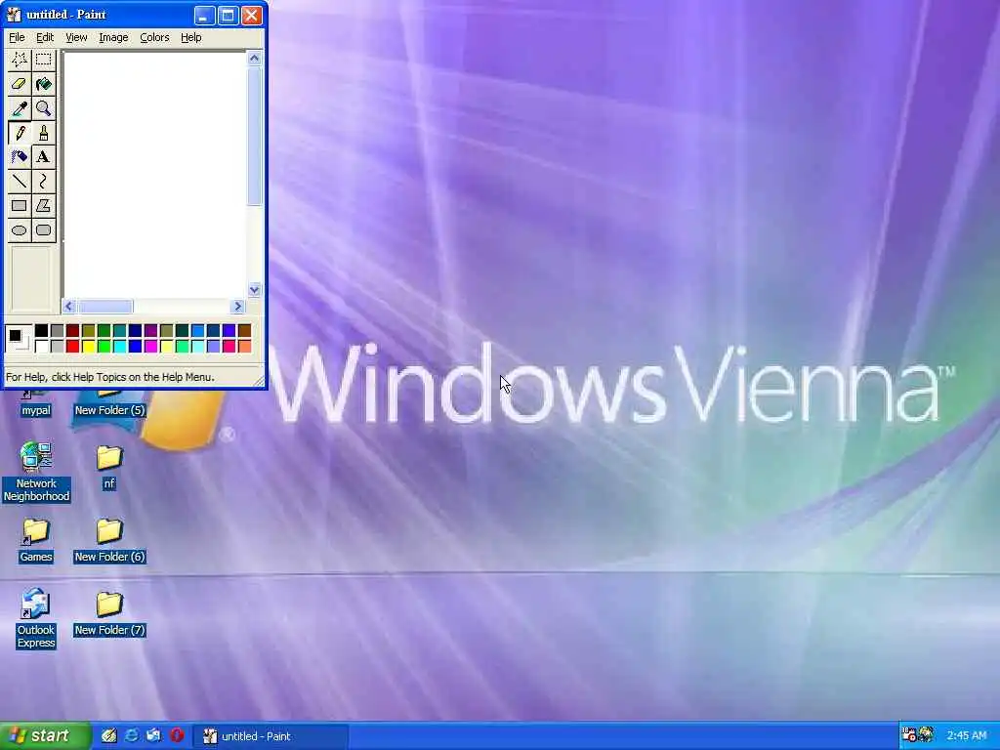Open the Colors menu
The height and width of the screenshot is (750, 1000).
click(x=154, y=38)
